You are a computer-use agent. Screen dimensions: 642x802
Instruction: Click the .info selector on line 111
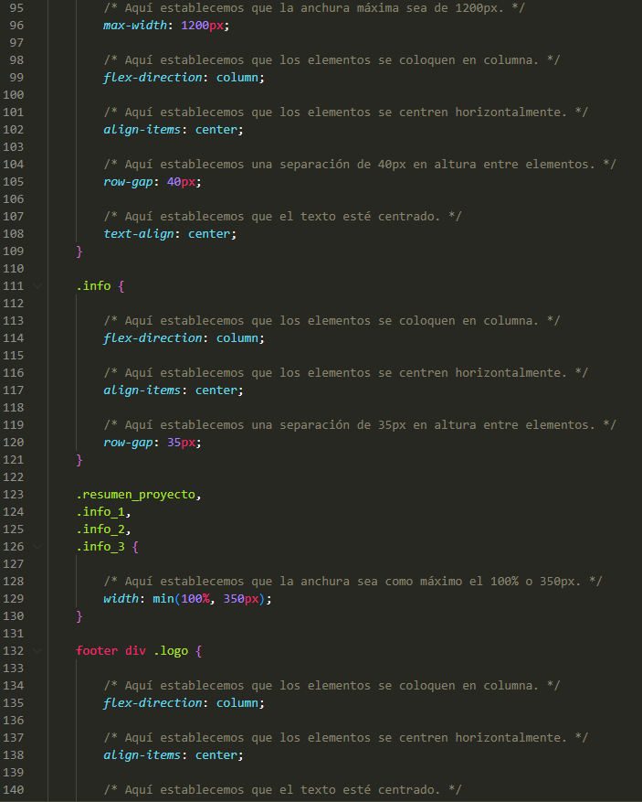[93, 286]
